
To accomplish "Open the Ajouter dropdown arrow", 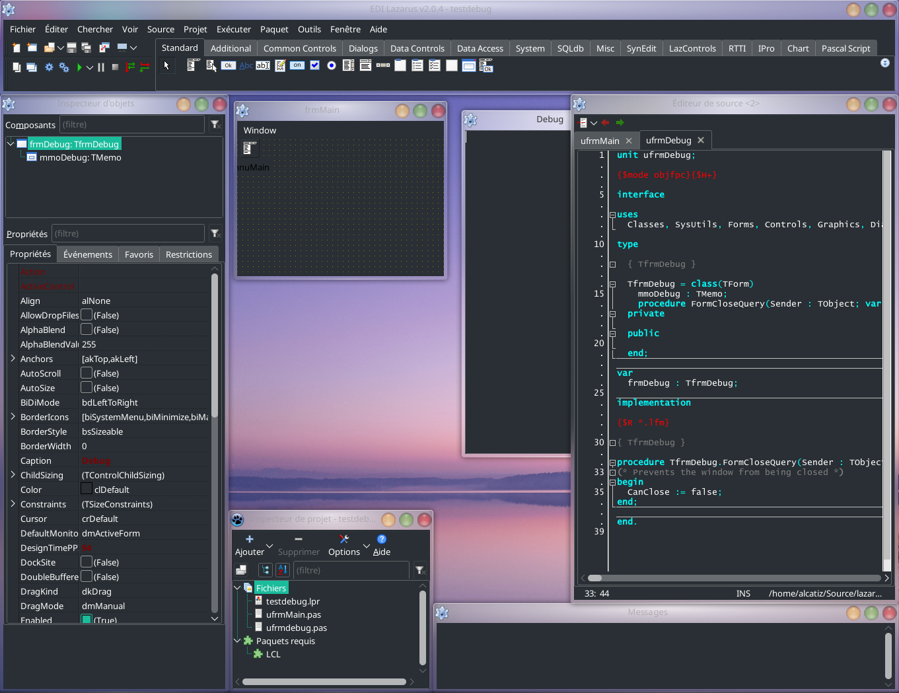I will point(270,546).
